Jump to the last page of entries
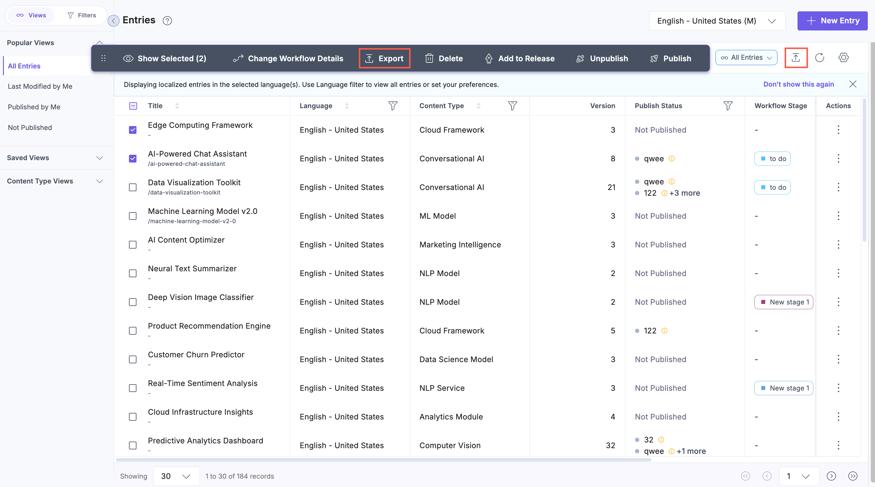Screen dimensions: 875x487 coord(853,476)
